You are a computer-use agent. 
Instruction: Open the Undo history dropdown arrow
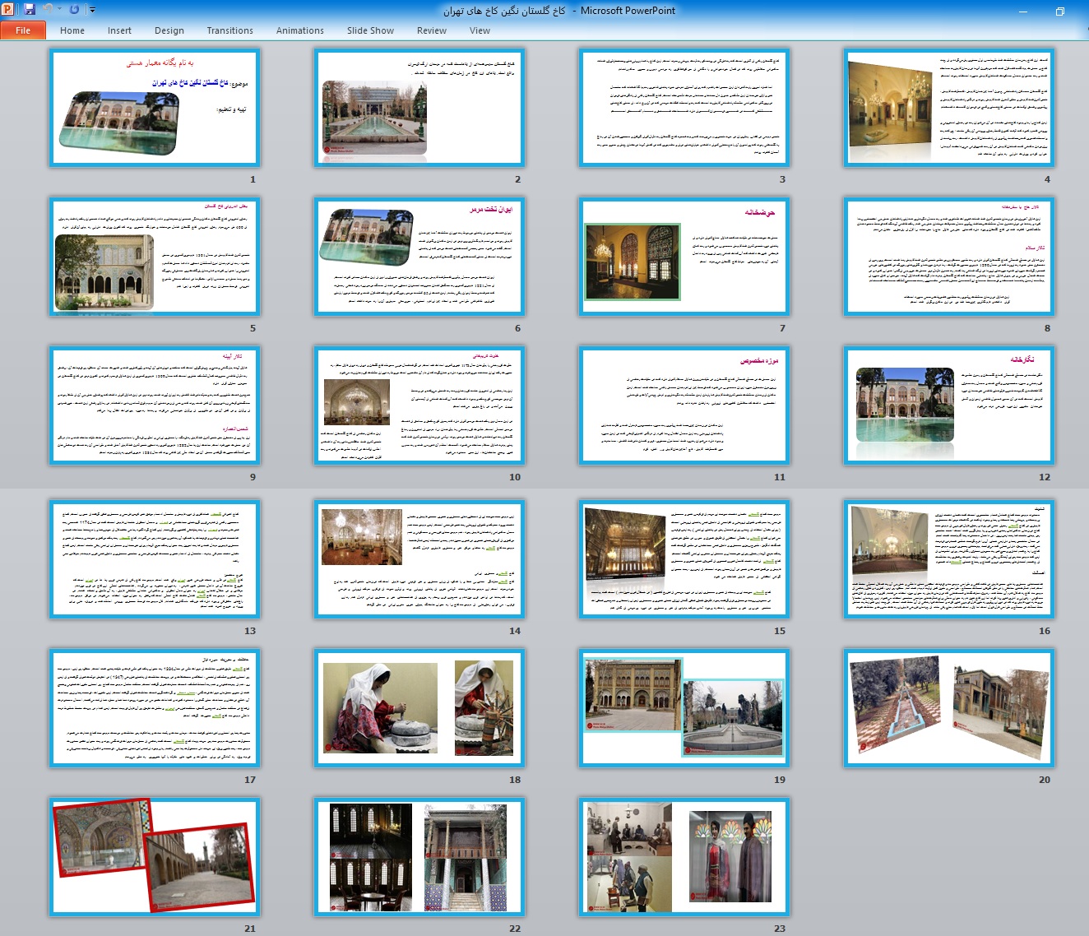[59, 10]
